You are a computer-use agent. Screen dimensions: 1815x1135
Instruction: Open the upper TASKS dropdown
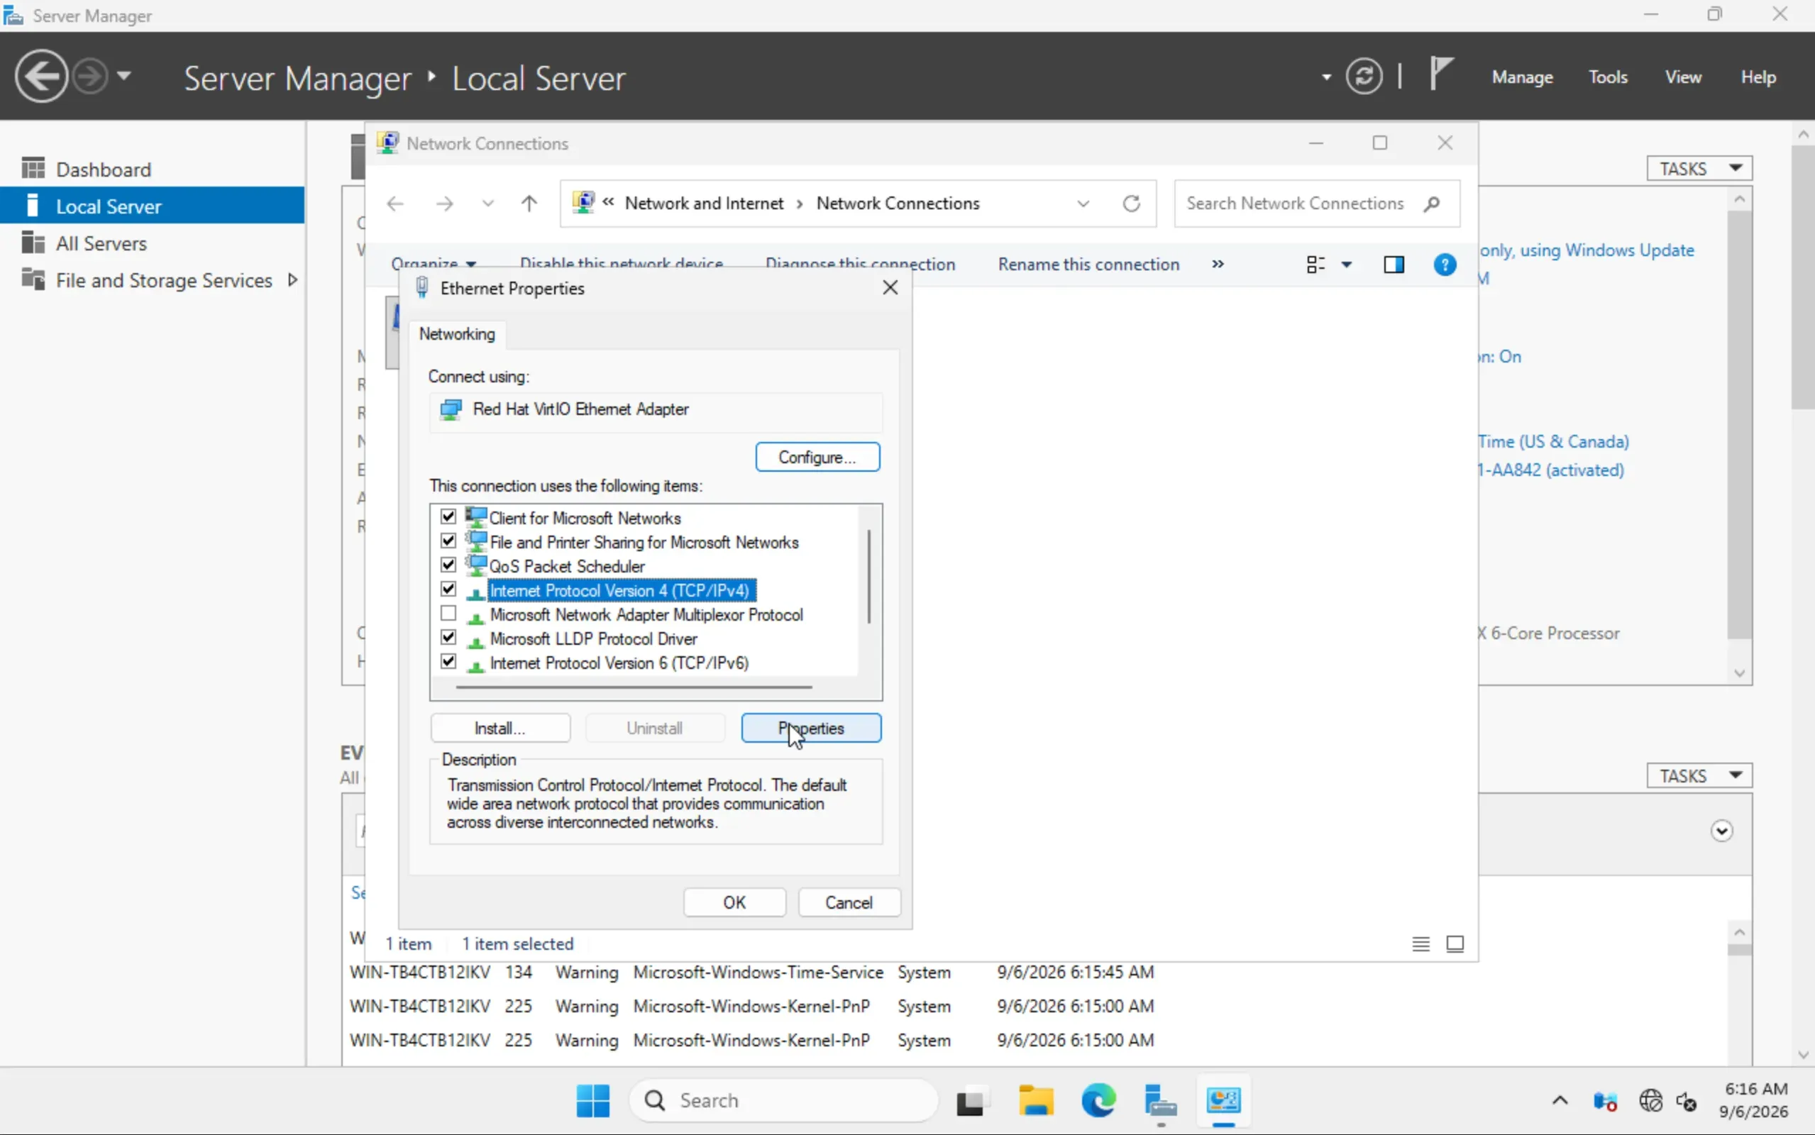click(1699, 168)
